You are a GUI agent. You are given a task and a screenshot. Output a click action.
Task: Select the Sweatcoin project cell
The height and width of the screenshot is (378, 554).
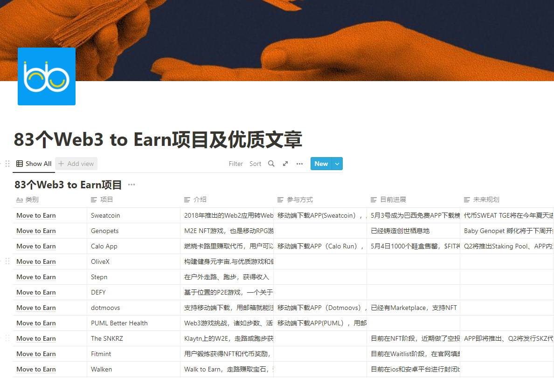pyautogui.click(x=133, y=215)
